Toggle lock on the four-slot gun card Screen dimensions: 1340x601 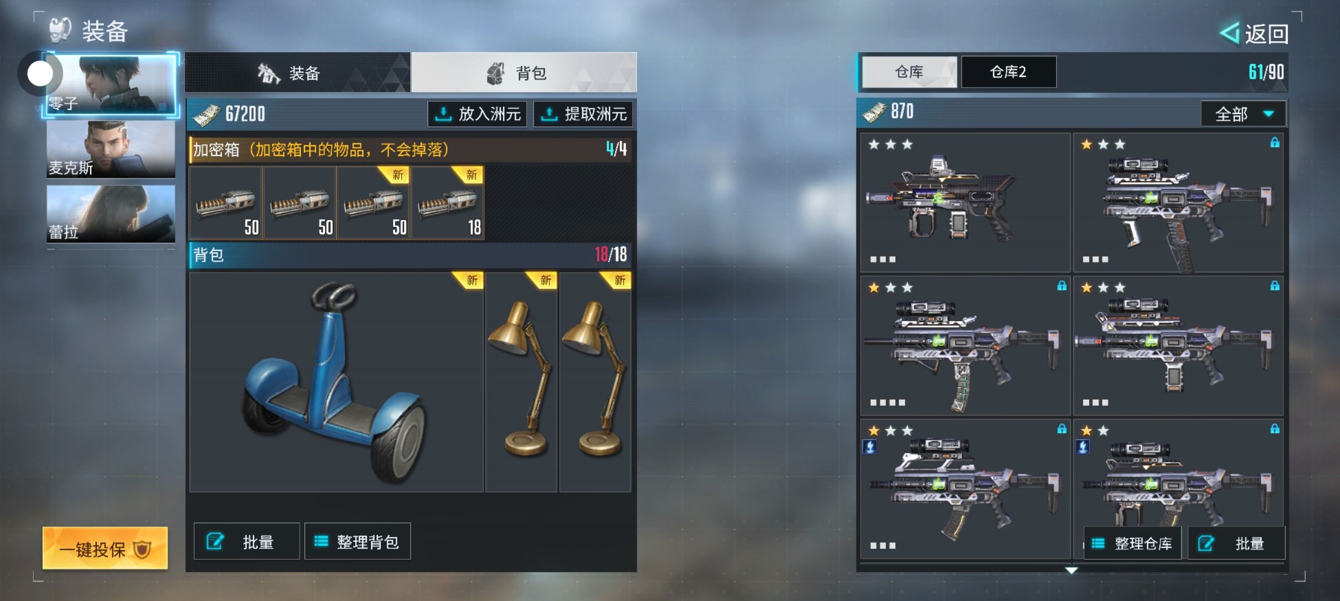point(1062,286)
